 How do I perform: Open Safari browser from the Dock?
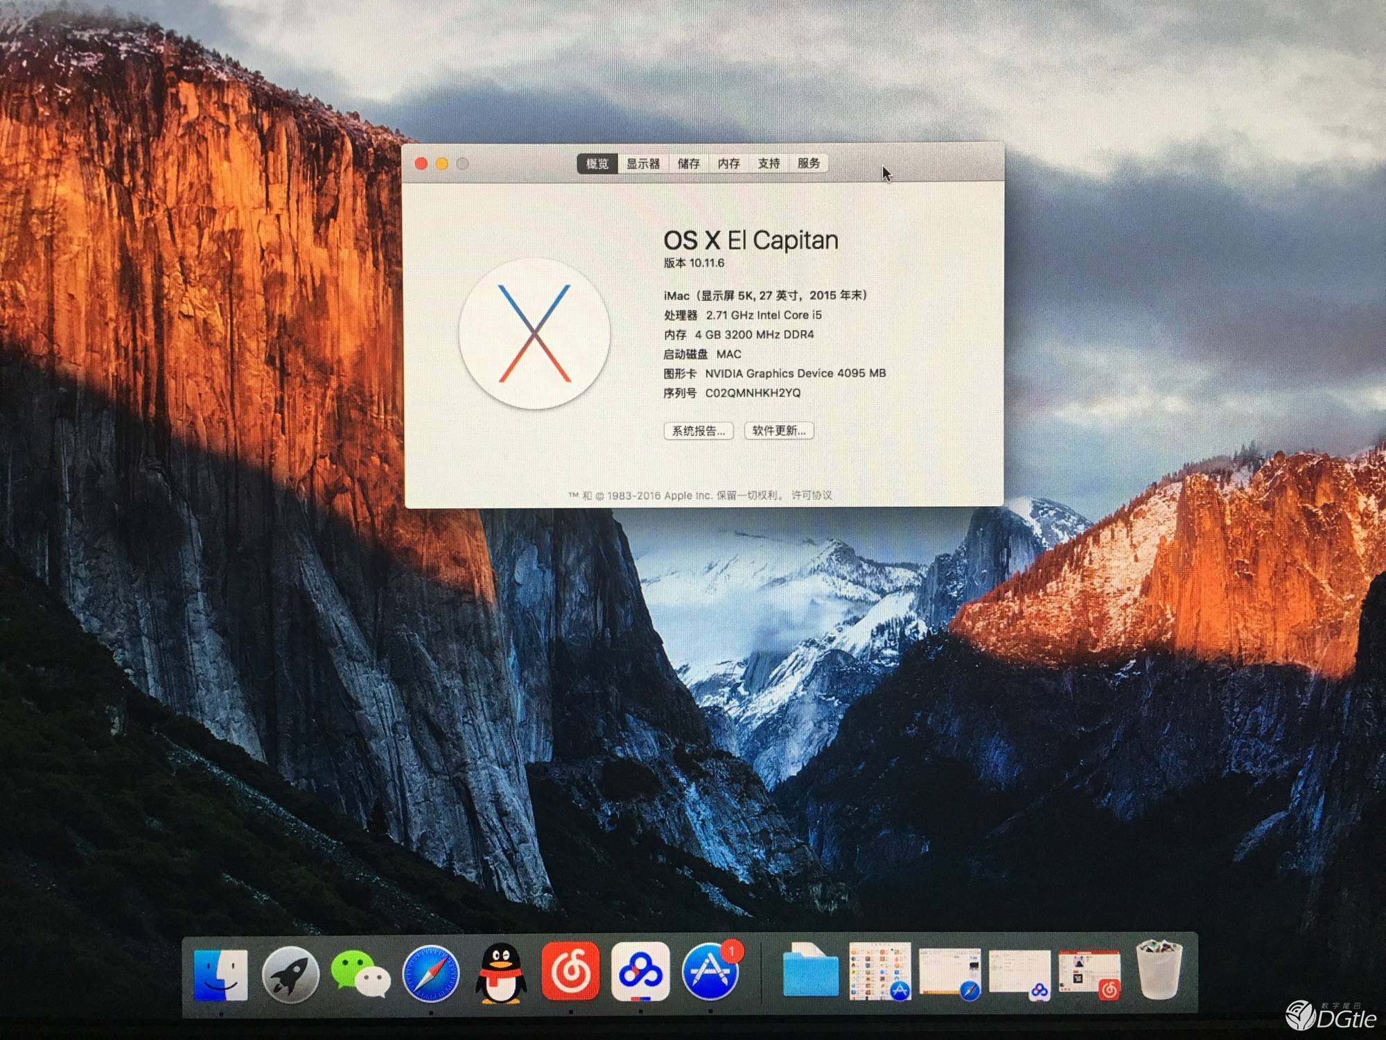[430, 975]
